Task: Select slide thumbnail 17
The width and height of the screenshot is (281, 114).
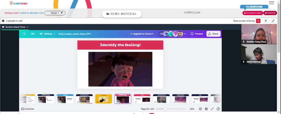Action: coord(142,99)
